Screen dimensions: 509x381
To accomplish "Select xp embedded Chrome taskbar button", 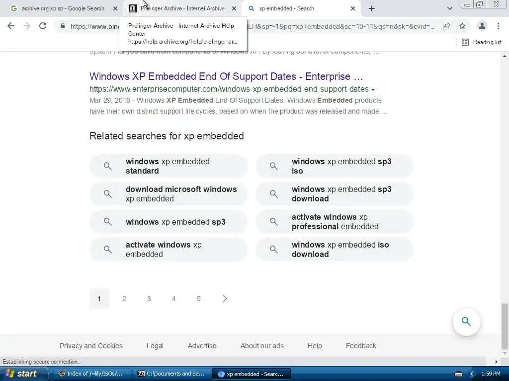I will coord(251,374).
